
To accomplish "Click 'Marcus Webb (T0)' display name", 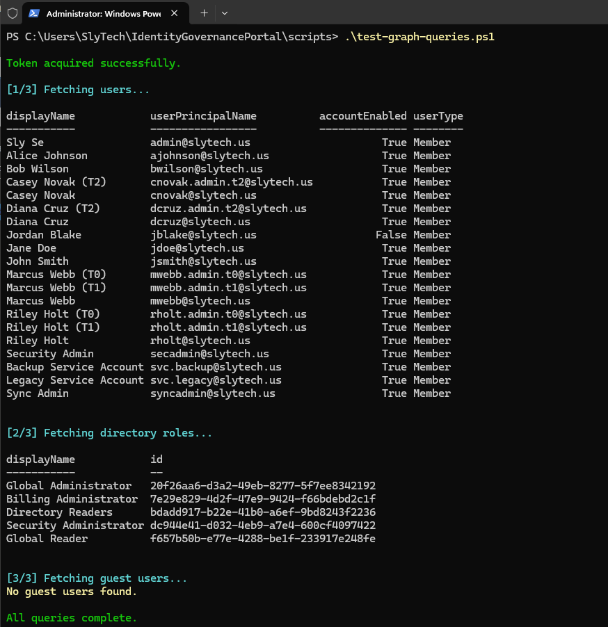I will pyautogui.click(x=56, y=275).
